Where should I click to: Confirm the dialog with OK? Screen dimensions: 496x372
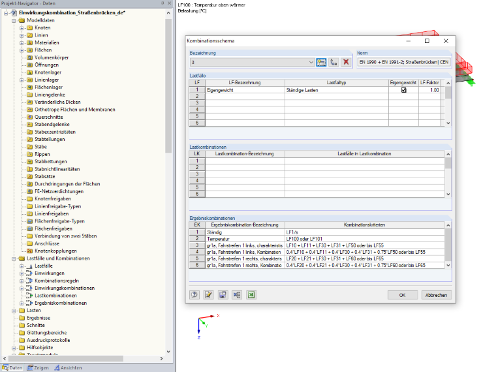403,295
